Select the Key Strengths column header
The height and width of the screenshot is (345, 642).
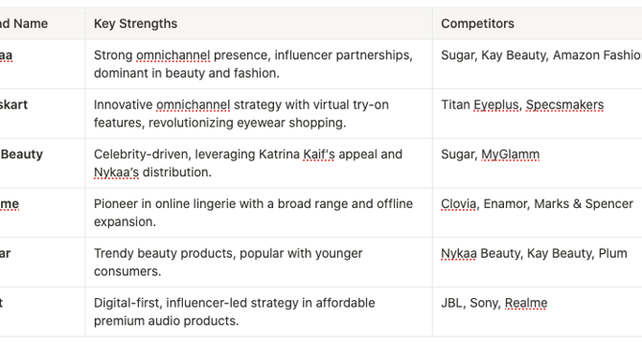click(259, 24)
